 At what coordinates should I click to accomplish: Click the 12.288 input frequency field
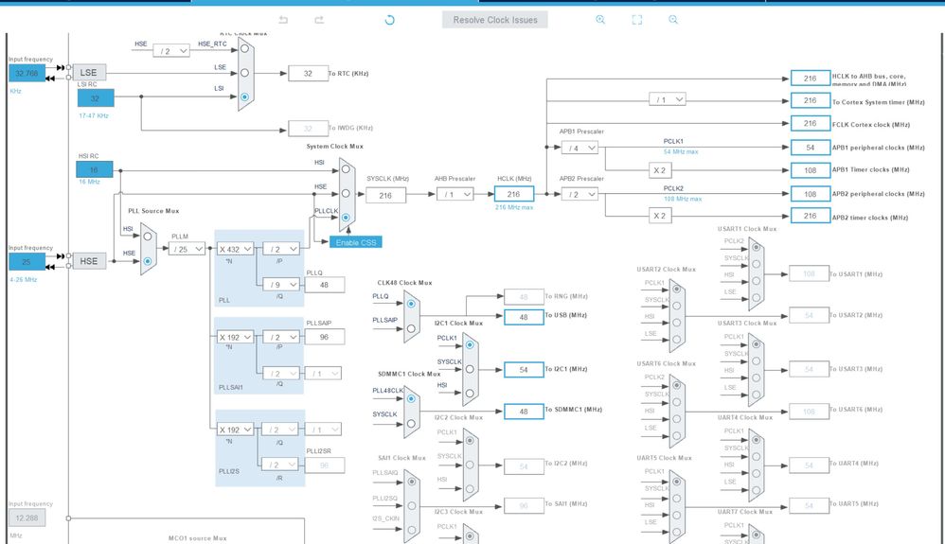pyautogui.click(x=27, y=518)
